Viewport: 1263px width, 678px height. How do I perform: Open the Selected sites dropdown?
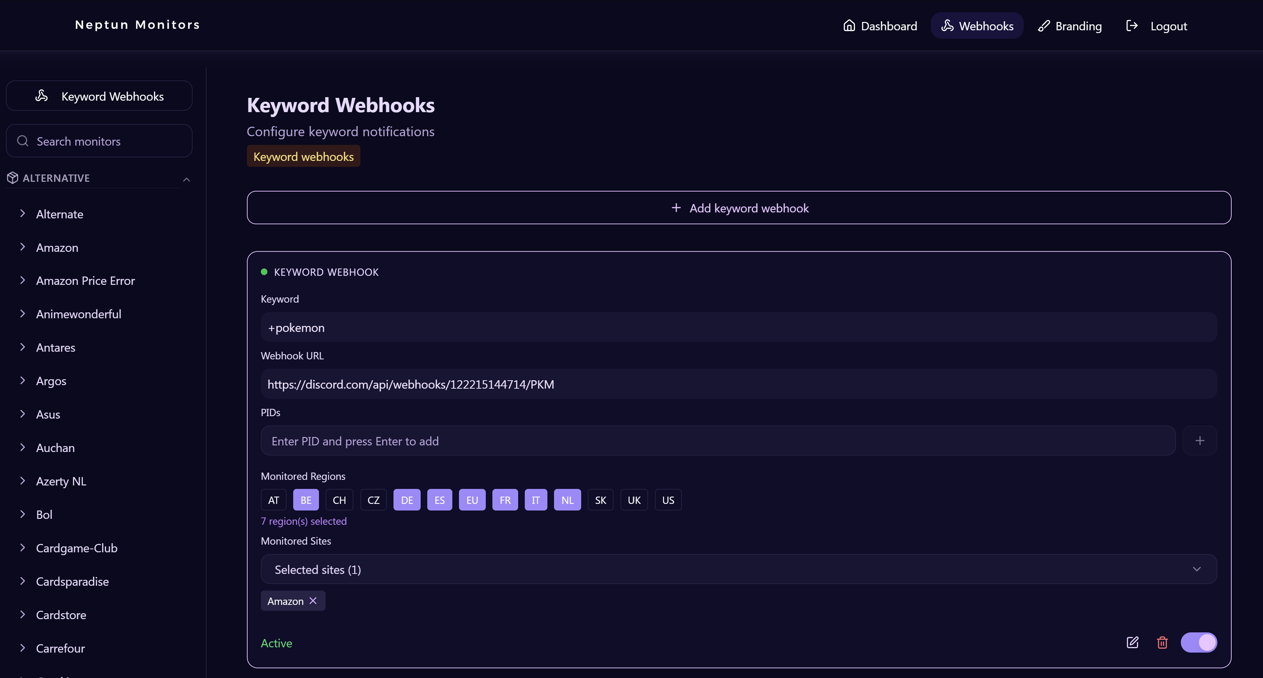738,569
